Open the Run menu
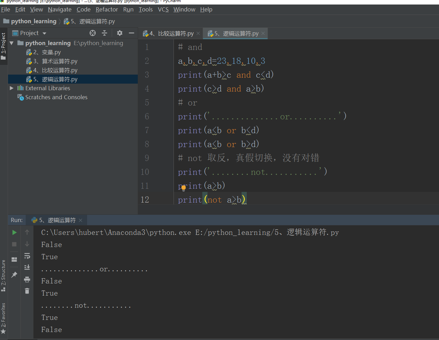Viewport: 439px width, 340px height. click(x=128, y=9)
